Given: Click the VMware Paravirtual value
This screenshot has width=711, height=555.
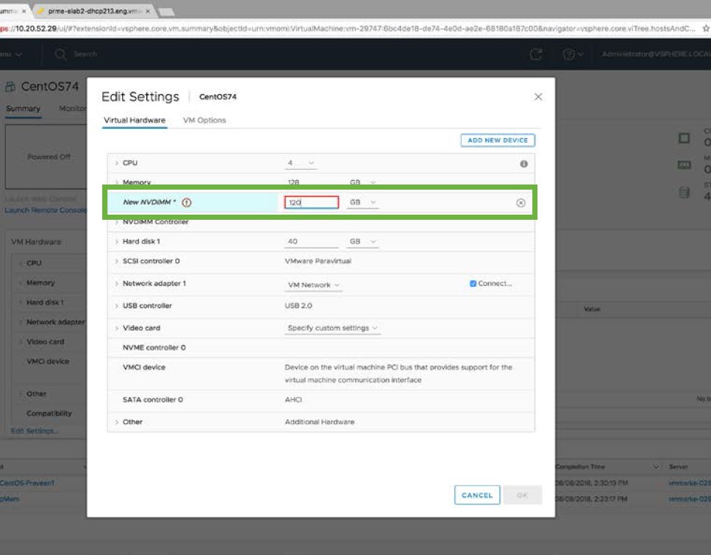Looking at the screenshot, I should coord(318,261).
